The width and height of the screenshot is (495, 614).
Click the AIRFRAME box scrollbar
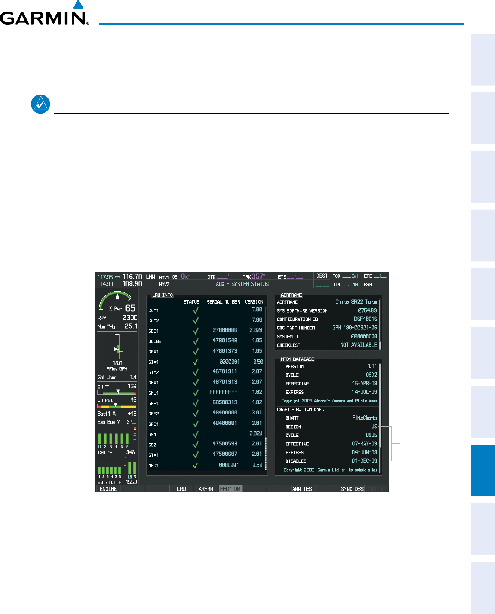[380, 324]
